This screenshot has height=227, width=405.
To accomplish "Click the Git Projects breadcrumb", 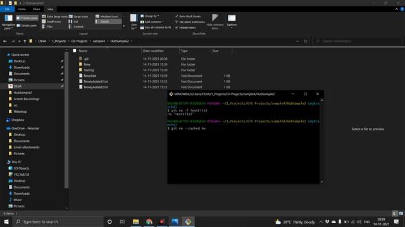I will point(79,41).
